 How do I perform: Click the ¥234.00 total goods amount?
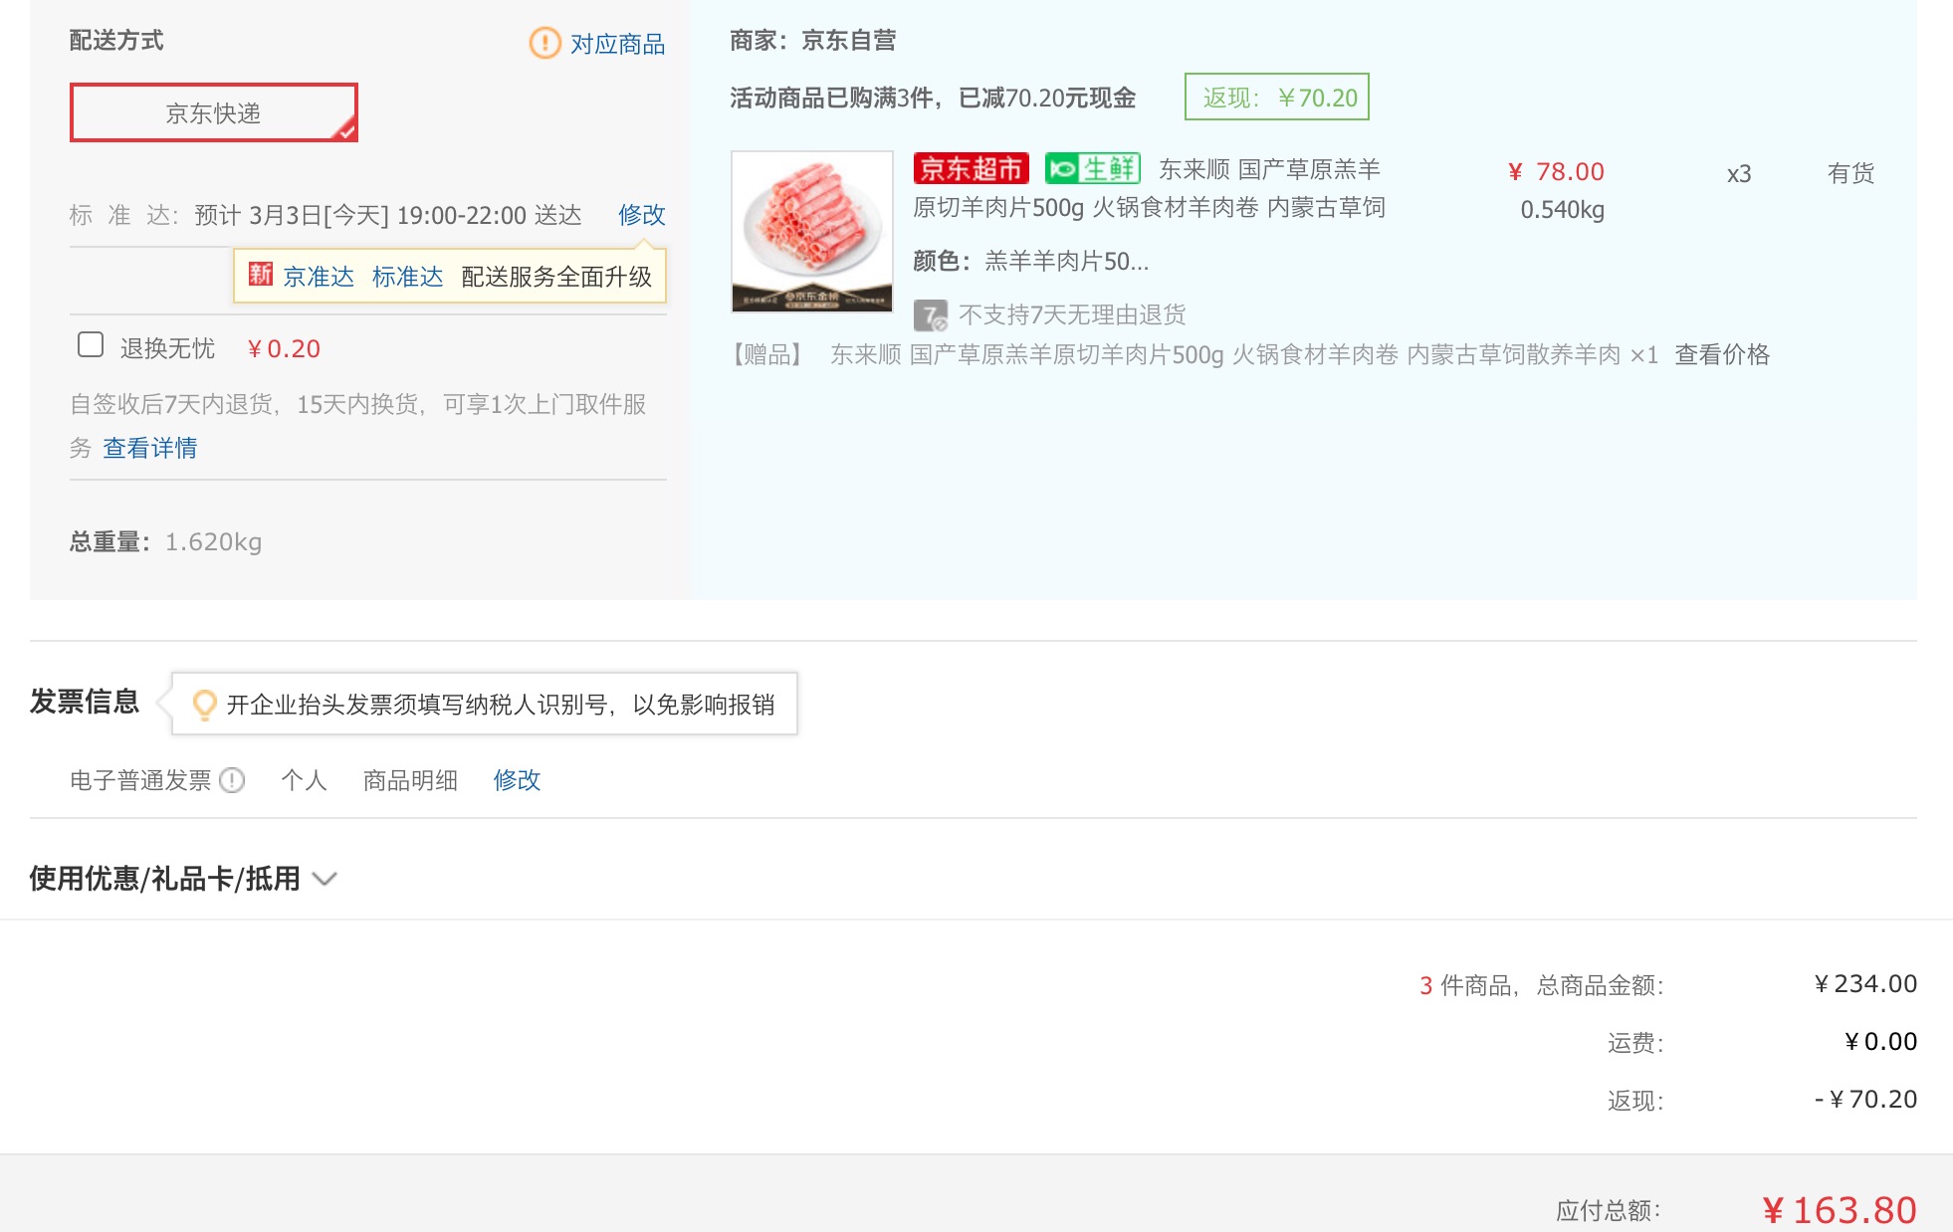1865,984
